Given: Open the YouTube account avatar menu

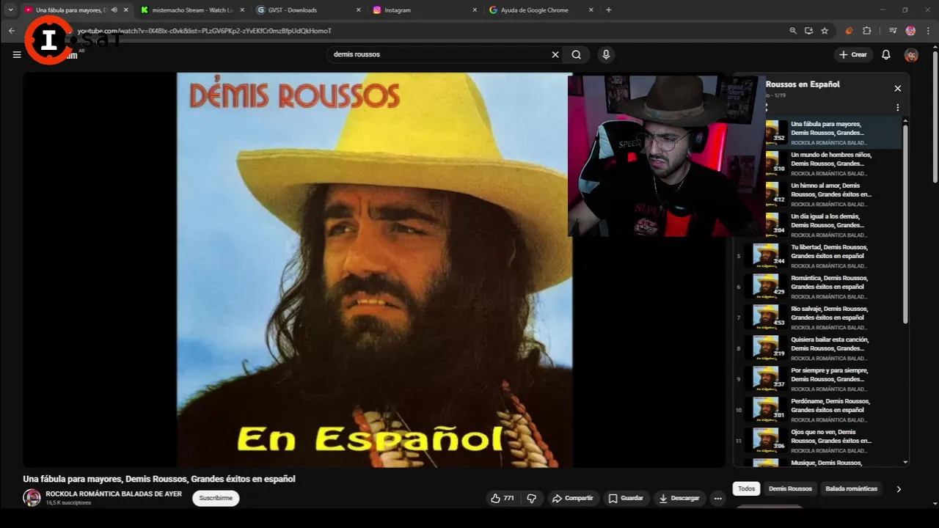Looking at the screenshot, I should tap(911, 55).
